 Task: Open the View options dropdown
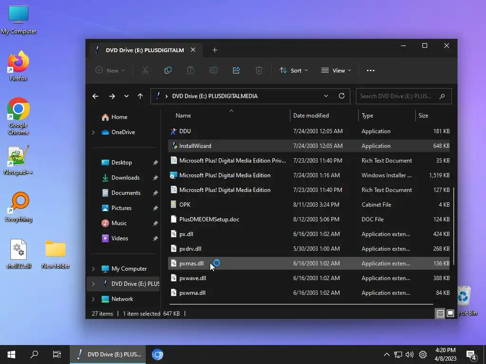(336, 70)
